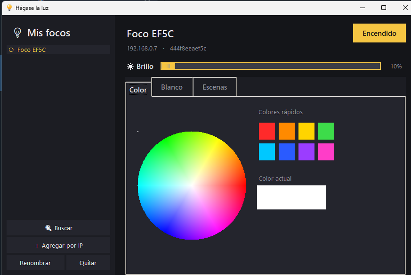Select the cyan quick color swatch
Viewport: 411px width, 275px height.
(267, 152)
